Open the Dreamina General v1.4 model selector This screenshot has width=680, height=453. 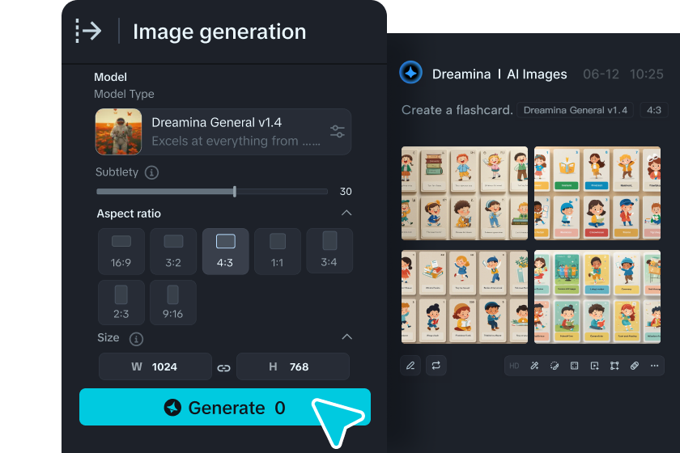click(x=223, y=132)
